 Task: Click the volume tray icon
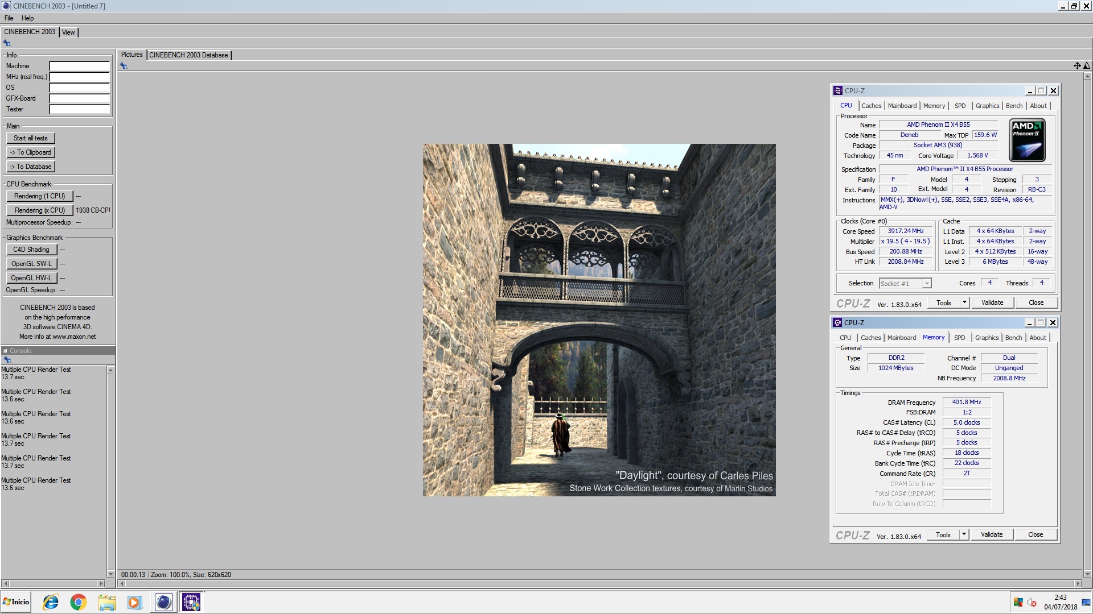[x=1032, y=603]
